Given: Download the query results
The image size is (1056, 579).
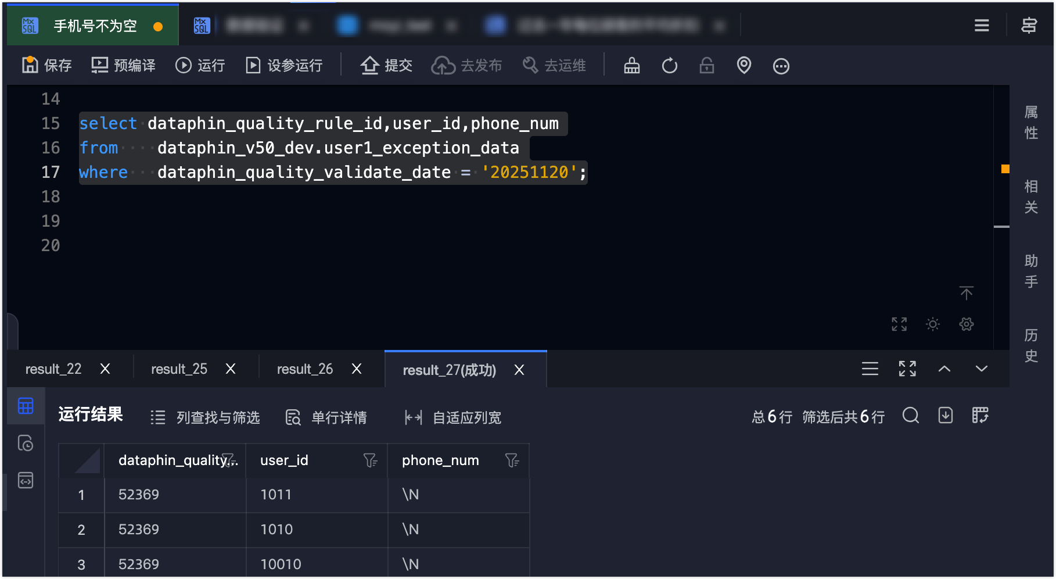Looking at the screenshot, I should tap(946, 415).
